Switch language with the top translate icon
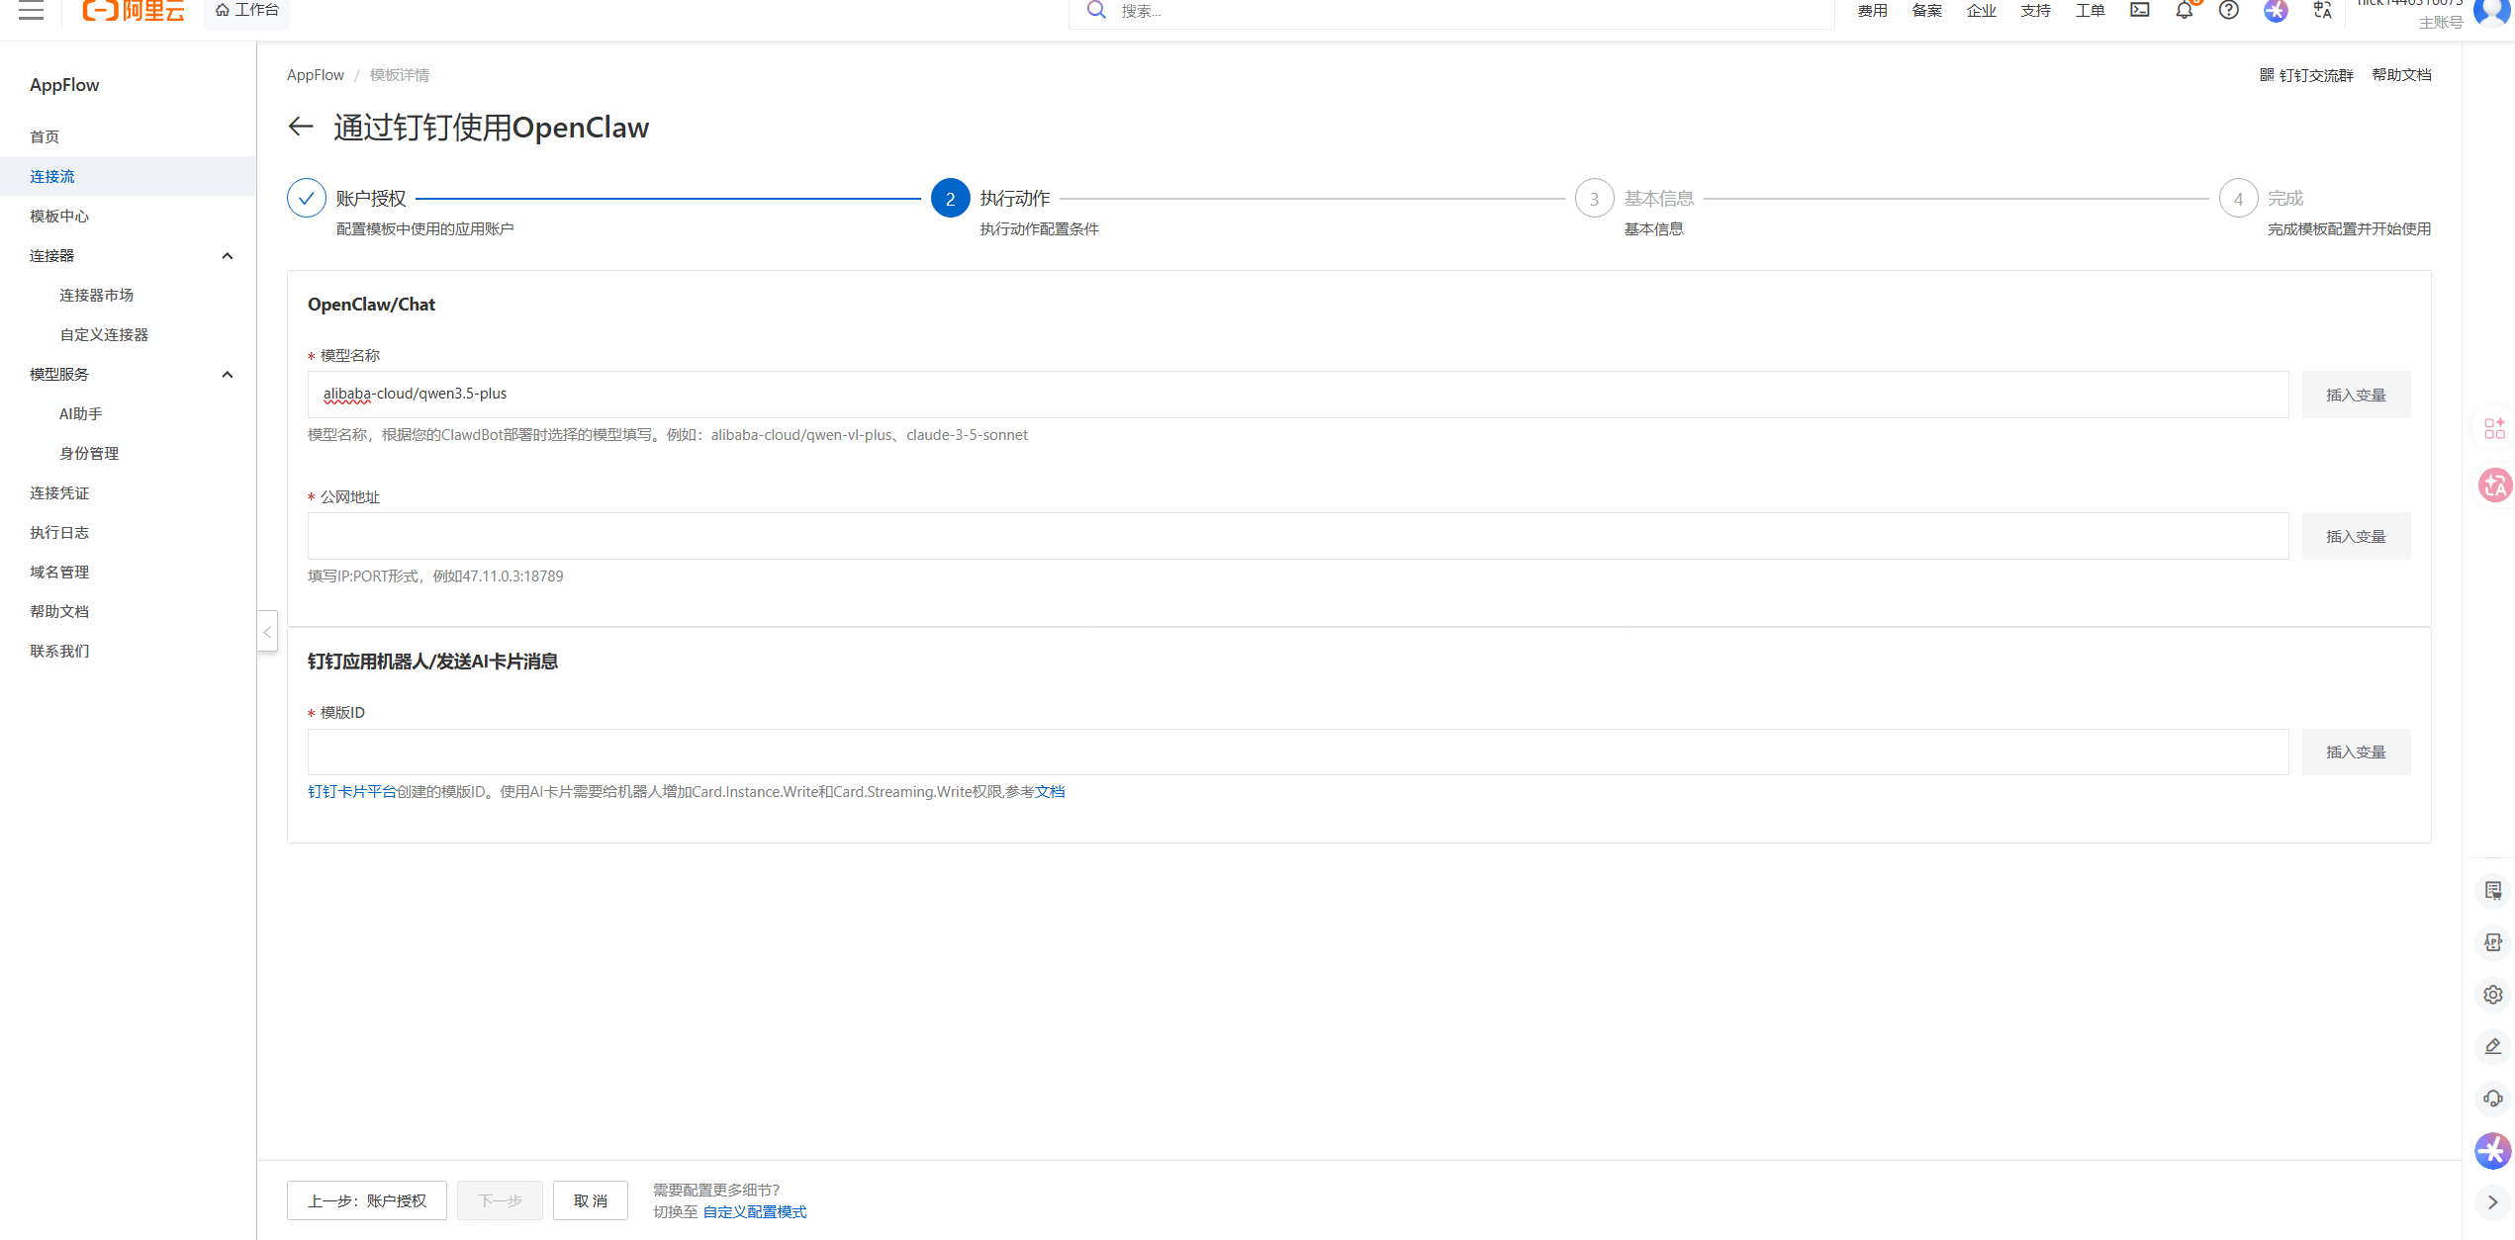Image resolution: width=2515 pixels, height=1240 pixels. tap(2322, 10)
